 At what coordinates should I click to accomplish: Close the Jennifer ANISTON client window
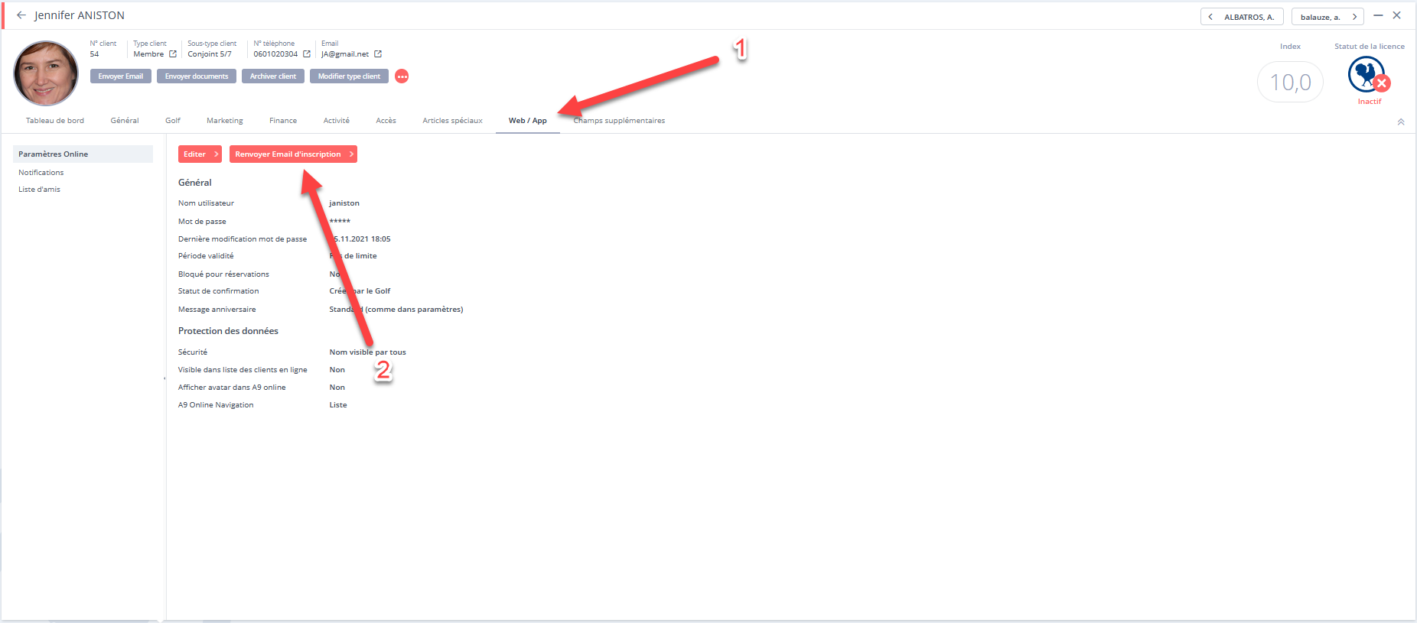(1397, 15)
